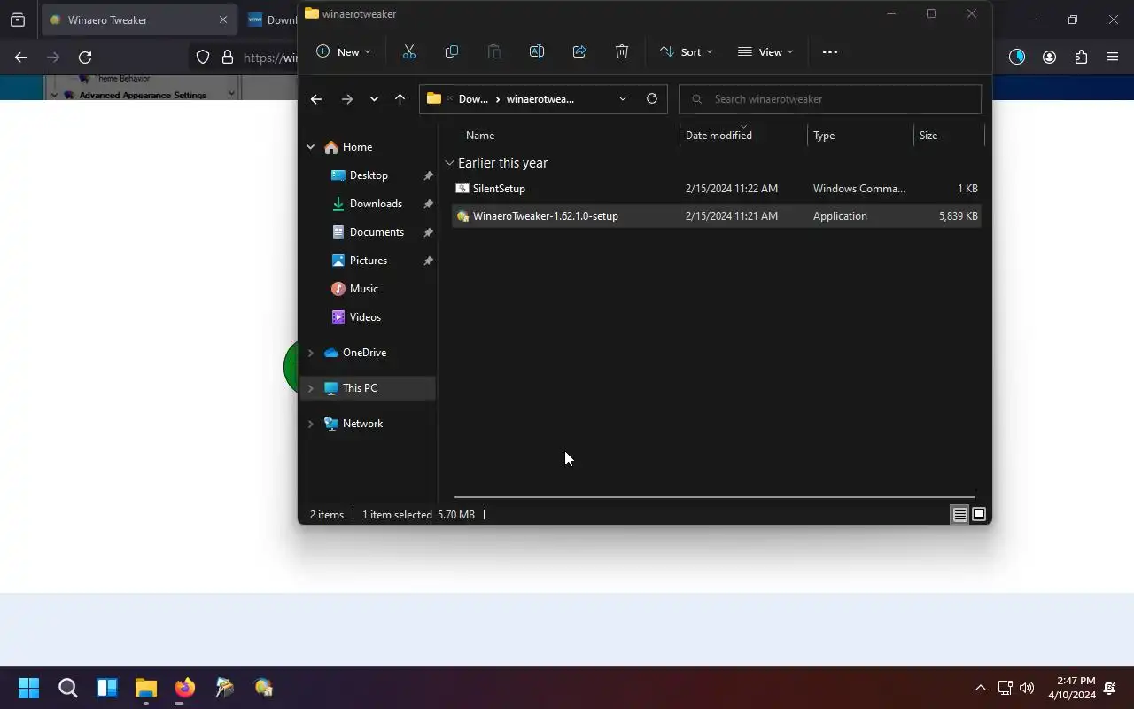Viewport: 1134px width, 709px height.
Task: Open the See more ellipsis menu
Action: [x=830, y=52]
